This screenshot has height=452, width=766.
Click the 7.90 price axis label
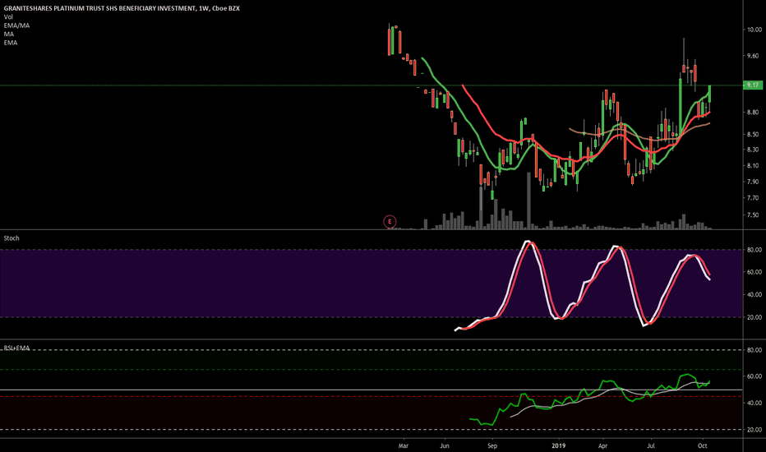tap(754, 182)
